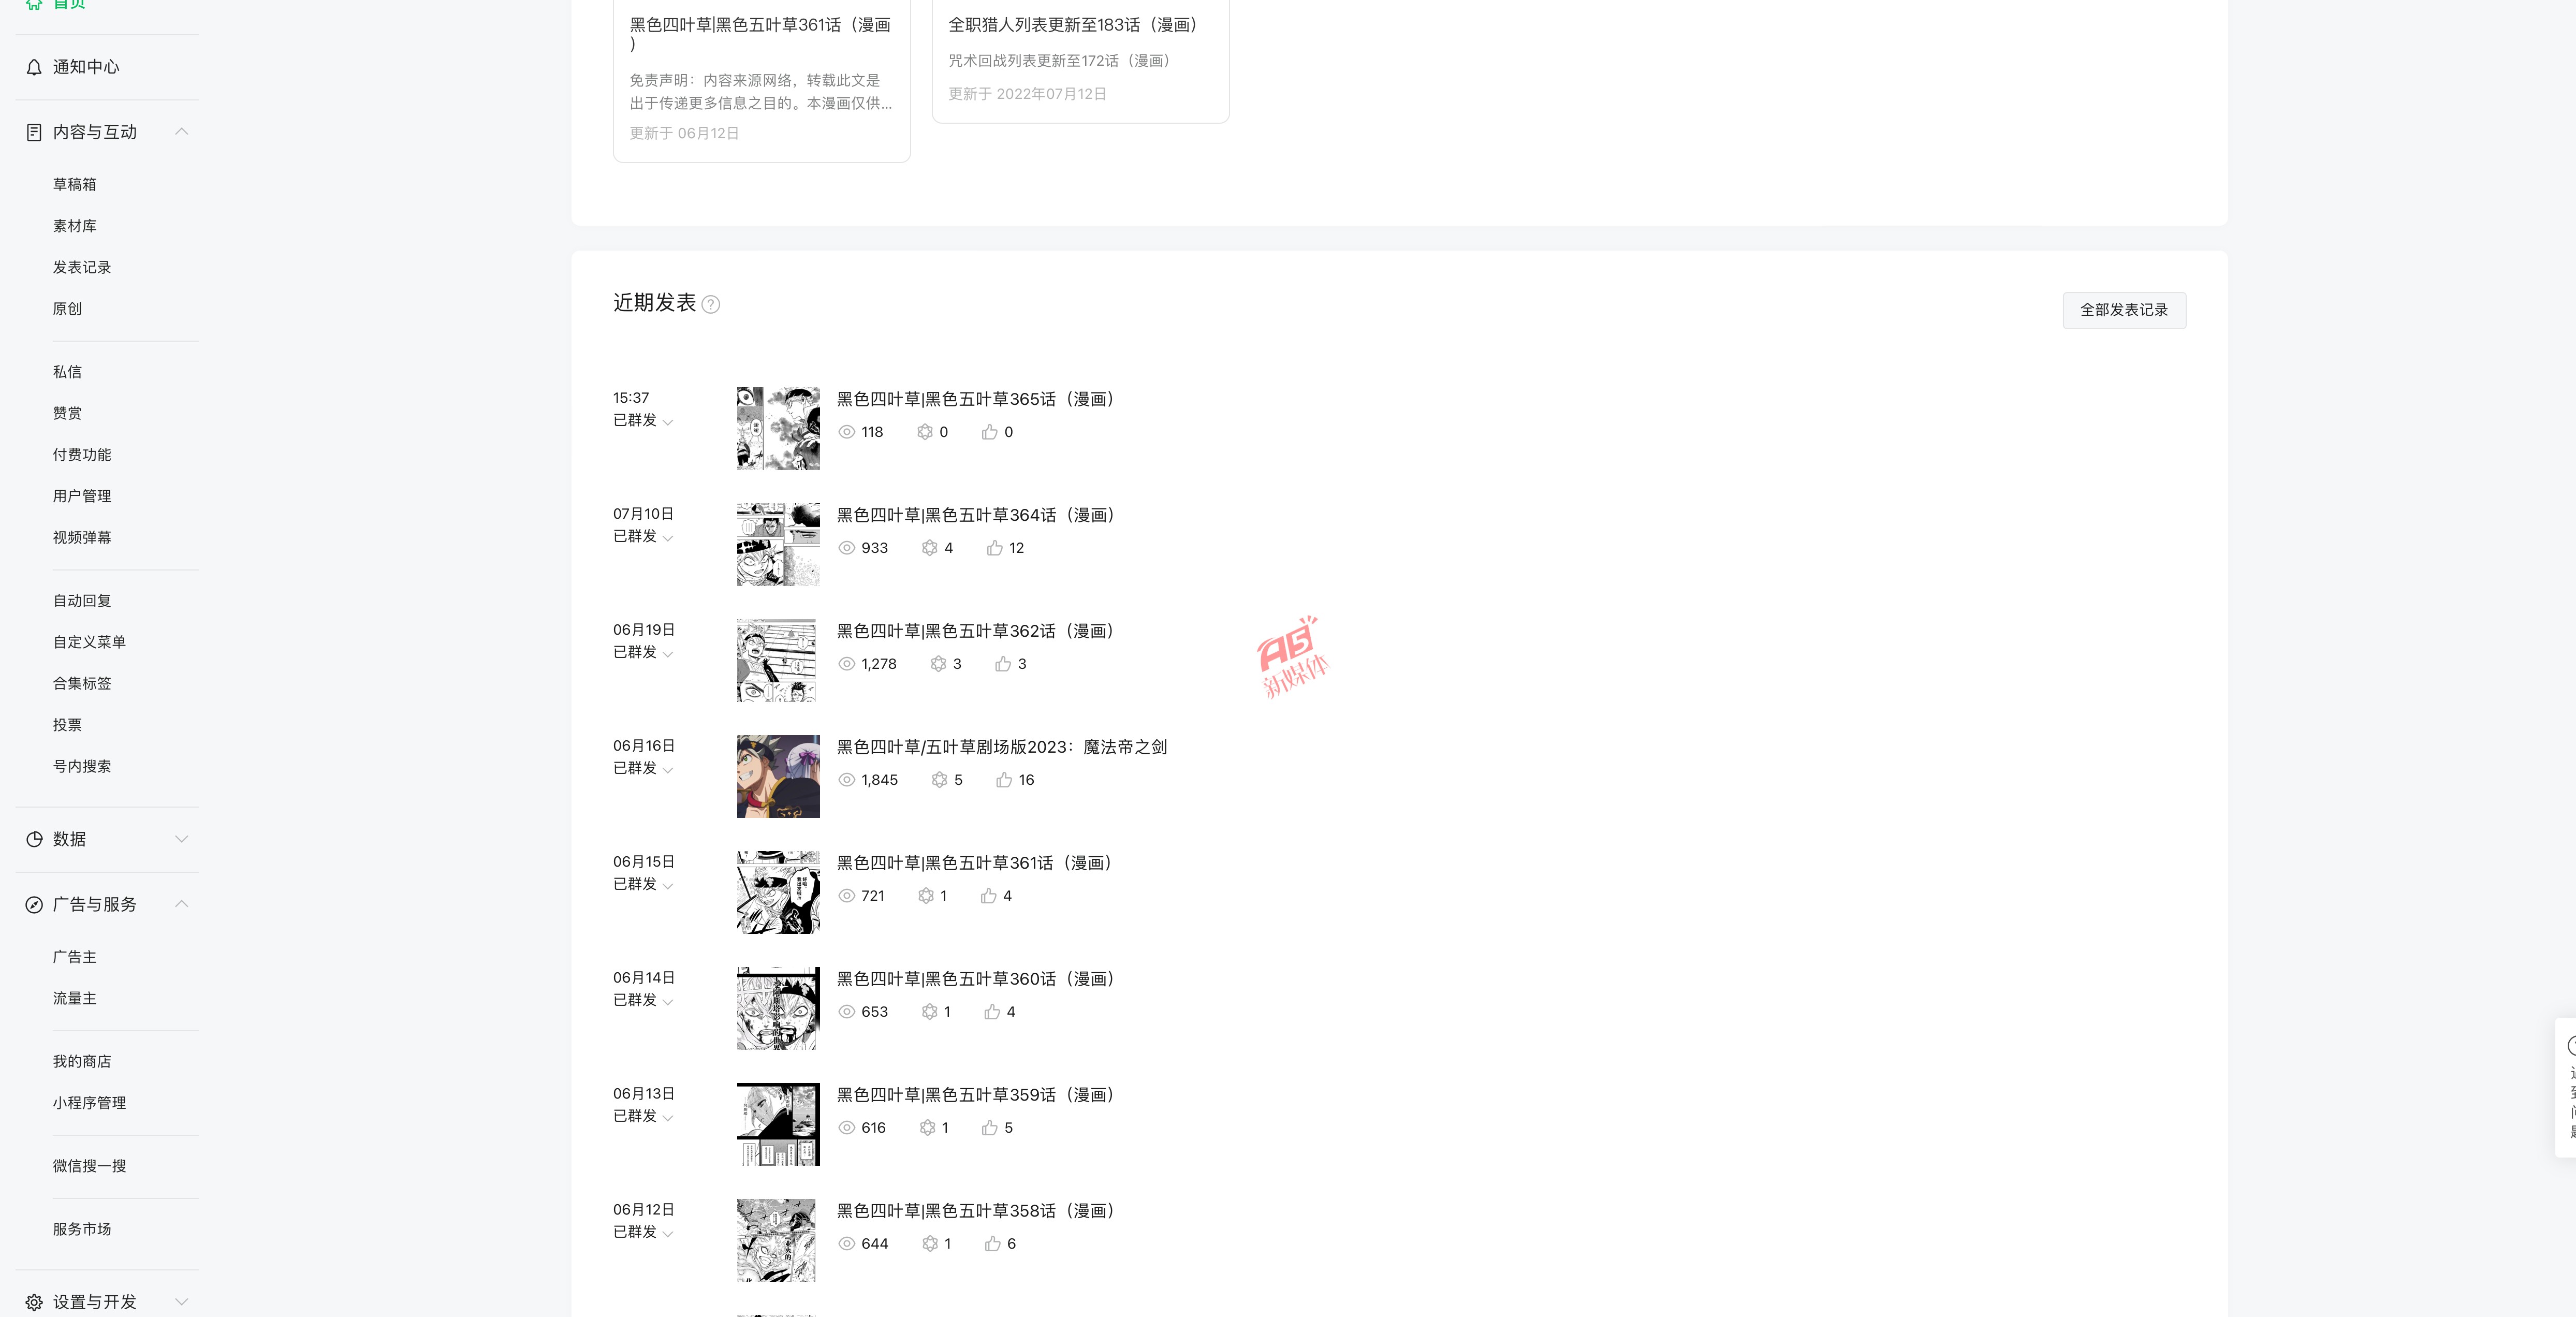Click the bell icon for 通知中心
Viewport: 2576px width, 1317px height.
(x=34, y=67)
